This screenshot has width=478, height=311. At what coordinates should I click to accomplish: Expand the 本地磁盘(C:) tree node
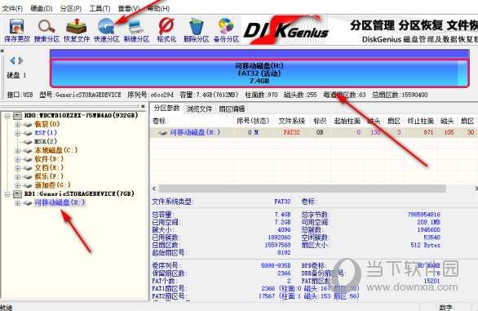(17, 151)
